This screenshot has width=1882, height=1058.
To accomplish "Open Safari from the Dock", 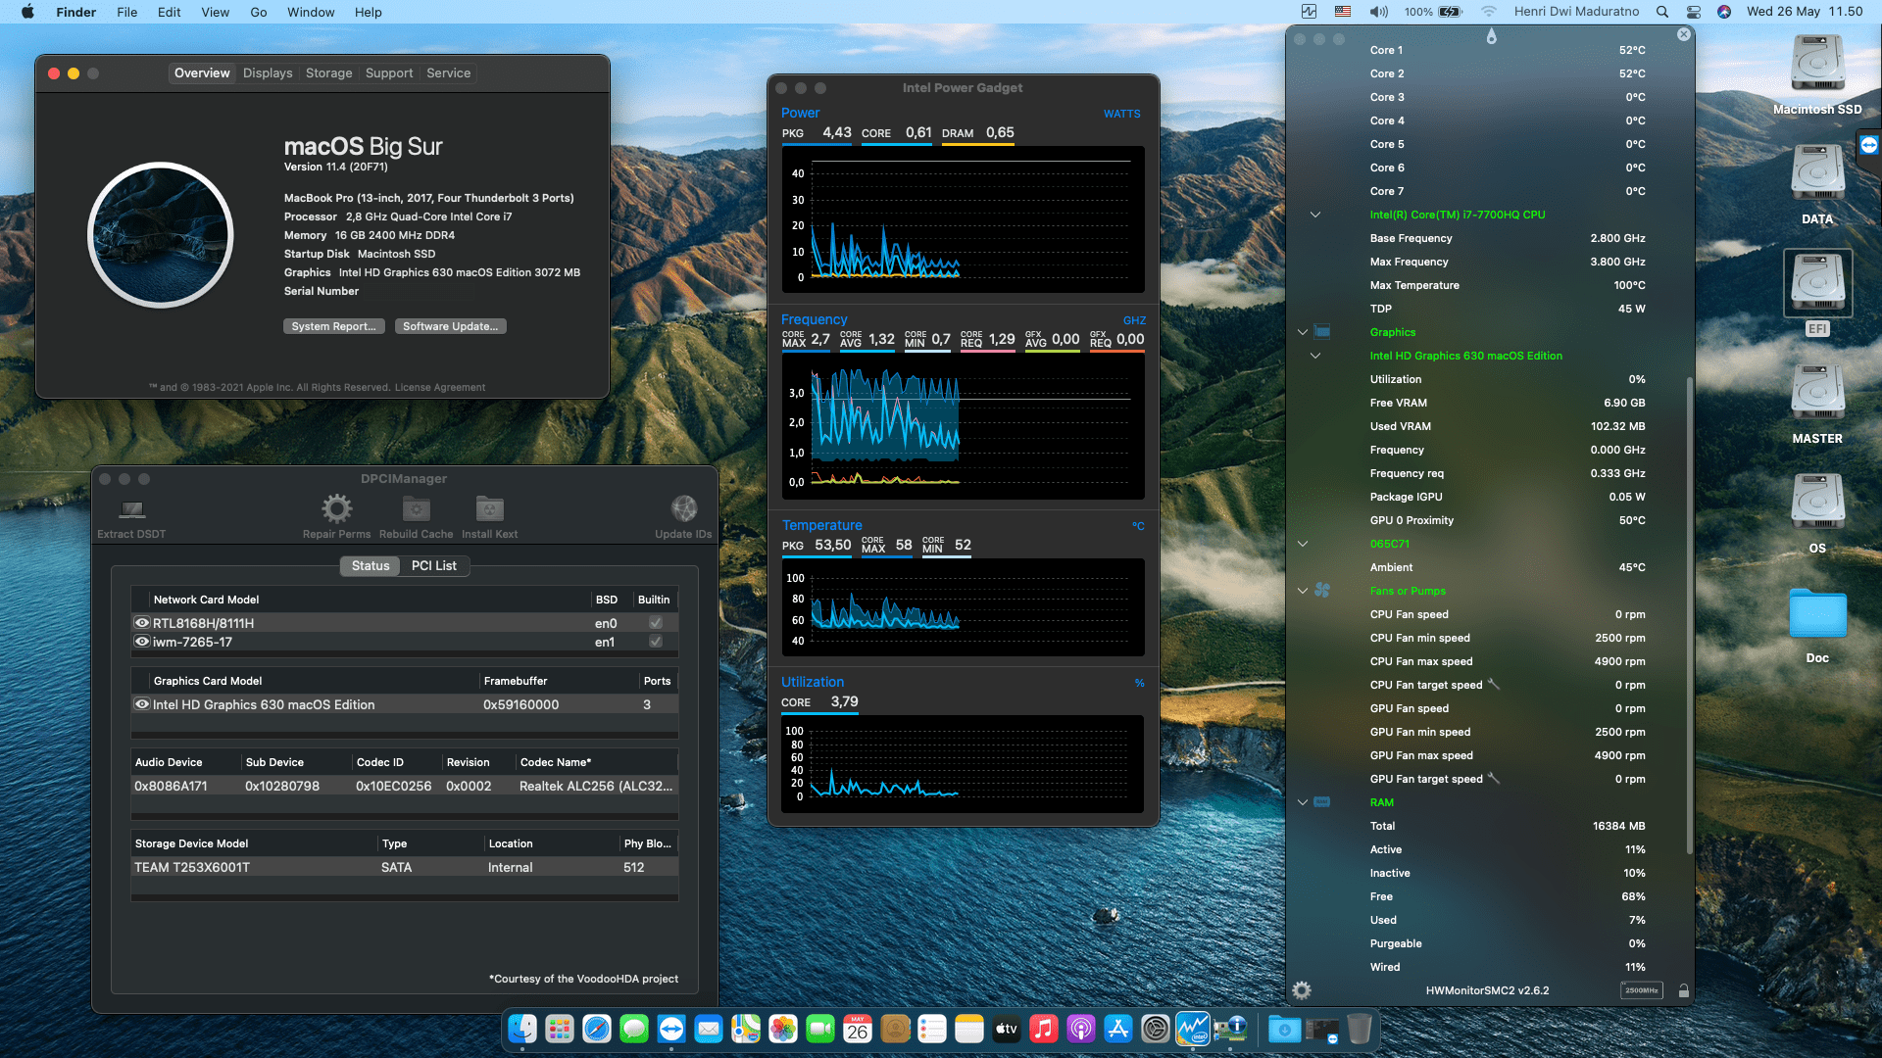I will (597, 1029).
